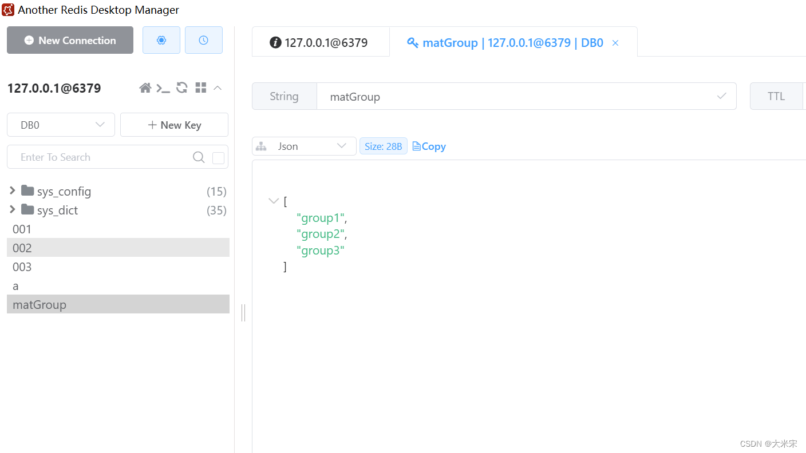The height and width of the screenshot is (453, 806).
Task: Click the (35) count of sys_dict
Action: pos(216,210)
